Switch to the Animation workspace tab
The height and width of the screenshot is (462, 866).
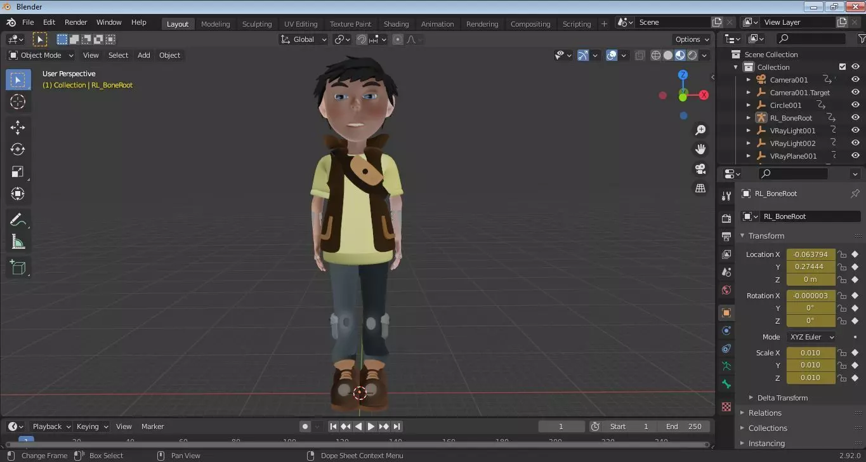click(x=438, y=24)
